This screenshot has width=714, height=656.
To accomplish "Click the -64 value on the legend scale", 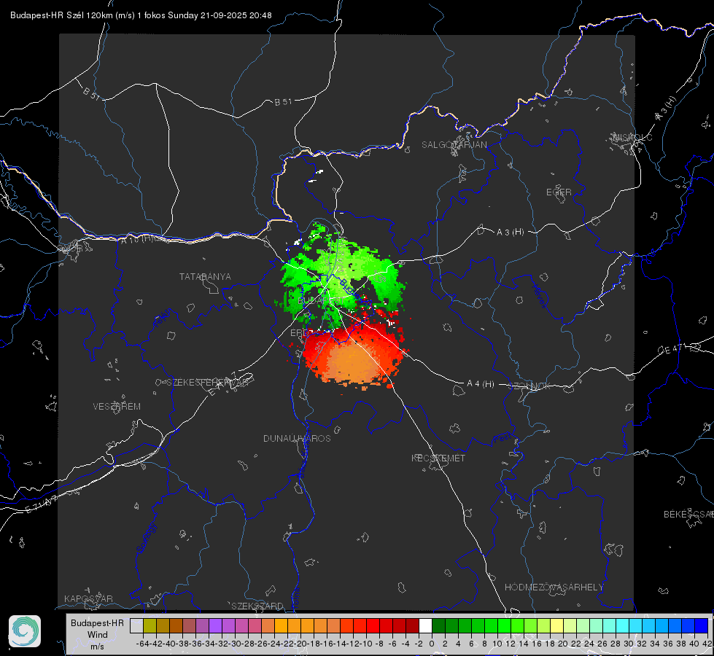I will point(143,644).
